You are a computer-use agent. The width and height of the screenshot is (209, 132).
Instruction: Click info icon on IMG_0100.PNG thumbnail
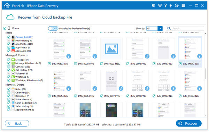[x=200, y=88]
